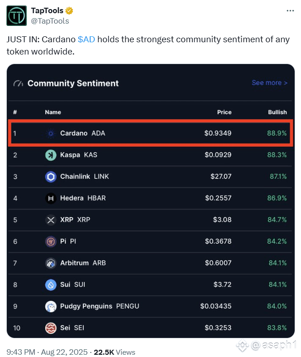The width and height of the screenshot is (301, 357).
Task: Open the 9:43 PM Aug 22, 2025 timestamp
Action: [47, 352]
